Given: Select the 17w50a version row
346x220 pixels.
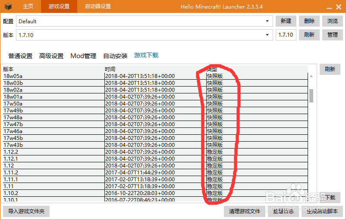Looking at the screenshot, I should coord(155,104).
